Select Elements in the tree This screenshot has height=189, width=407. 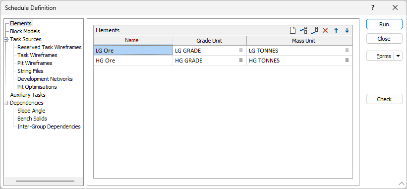pyautogui.click(x=21, y=23)
